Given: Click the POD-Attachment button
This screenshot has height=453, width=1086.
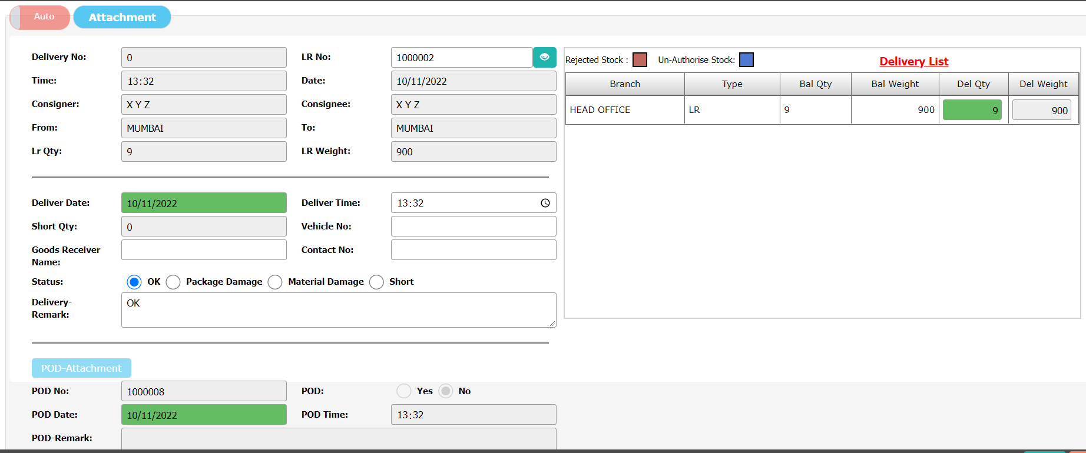Looking at the screenshot, I should click(81, 368).
